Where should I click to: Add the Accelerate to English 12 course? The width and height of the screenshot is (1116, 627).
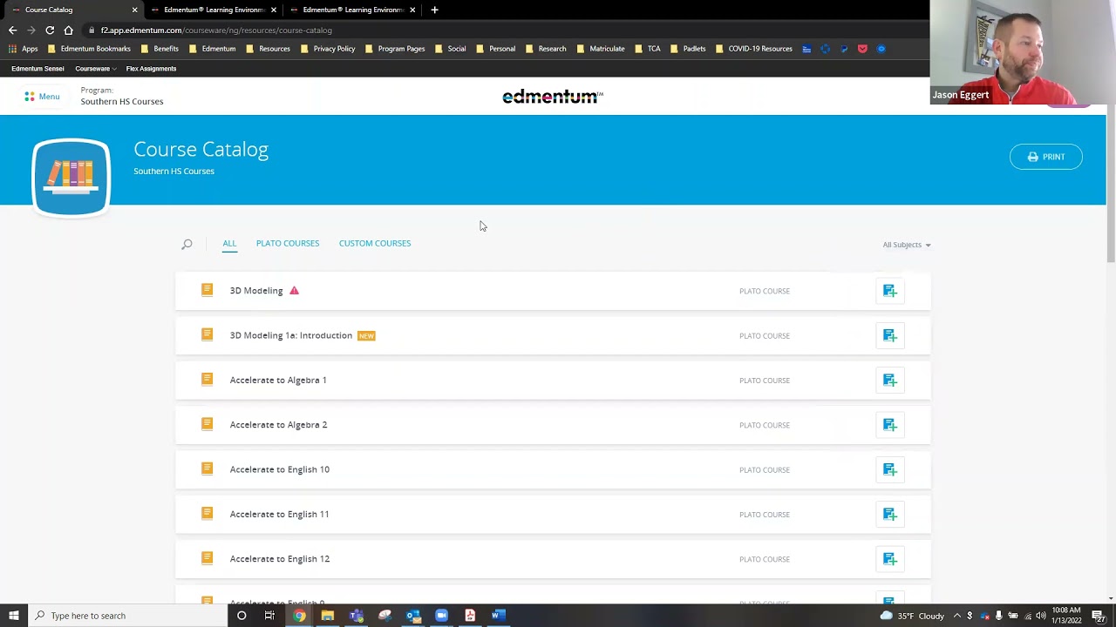pyautogui.click(x=889, y=559)
